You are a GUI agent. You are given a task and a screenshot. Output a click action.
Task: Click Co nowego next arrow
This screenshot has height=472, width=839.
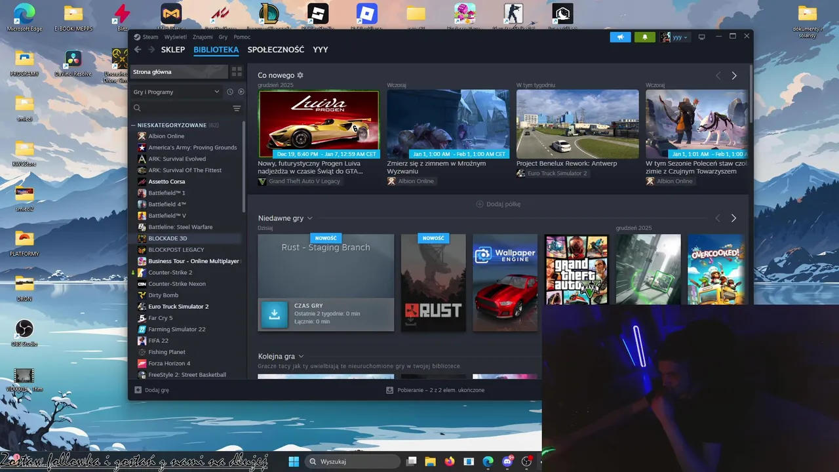[734, 75]
